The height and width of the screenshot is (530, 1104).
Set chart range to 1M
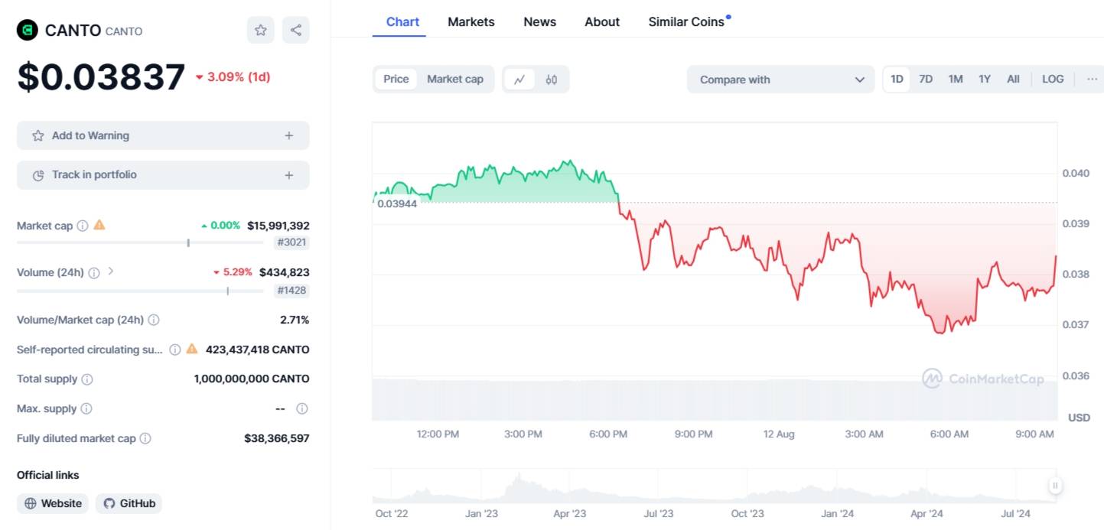[x=956, y=79]
